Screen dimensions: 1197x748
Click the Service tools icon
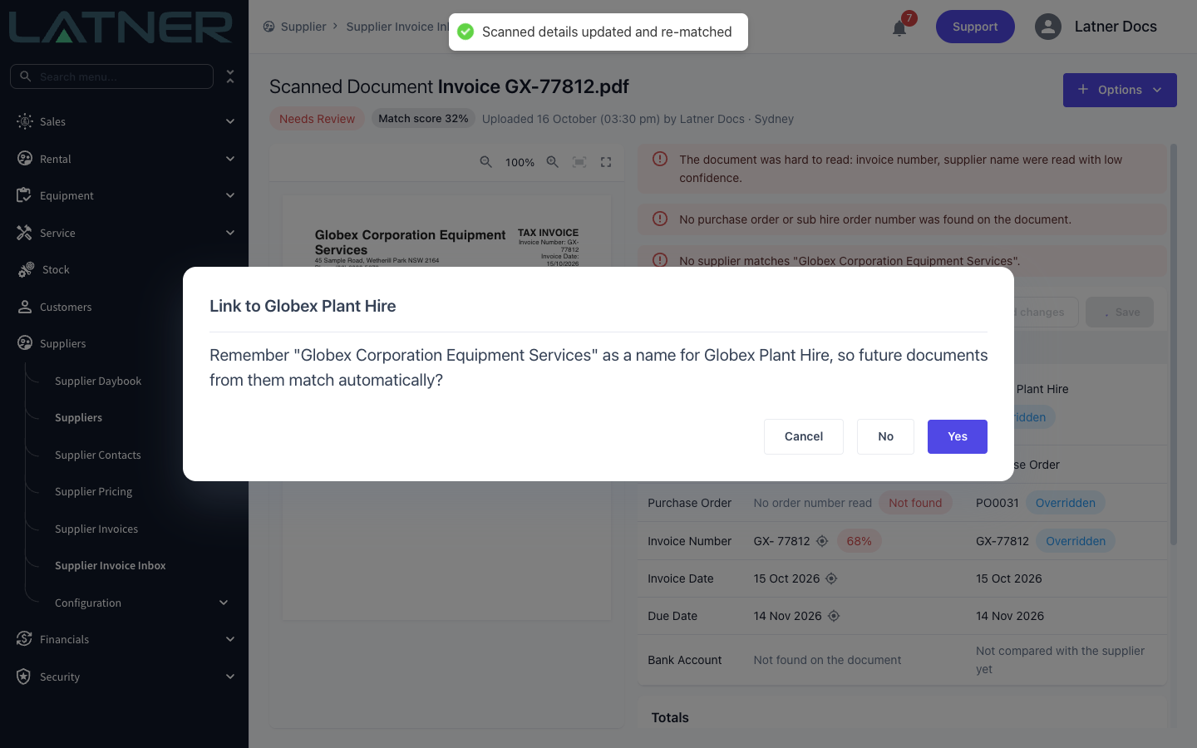pyautogui.click(x=24, y=233)
